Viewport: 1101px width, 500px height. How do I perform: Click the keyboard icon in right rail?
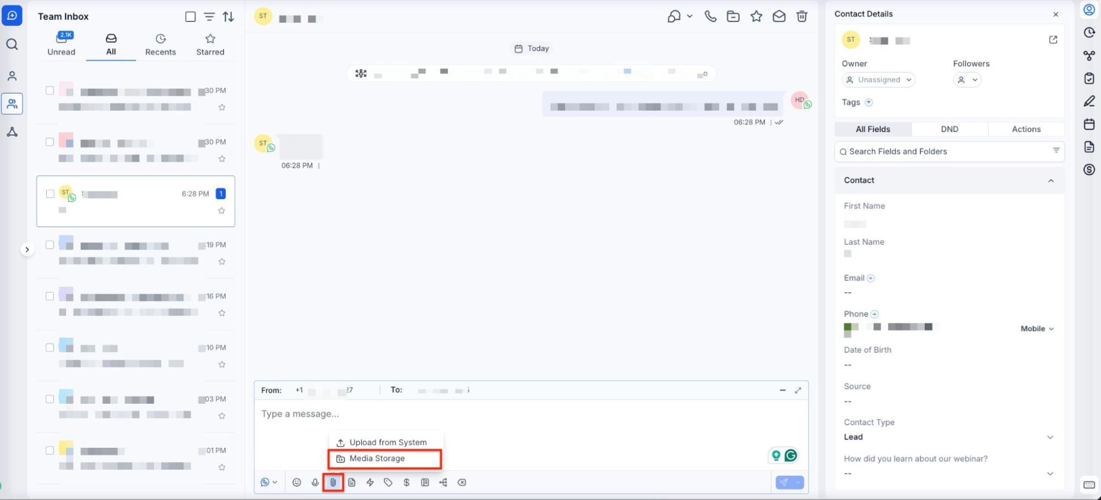(x=1089, y=485)
